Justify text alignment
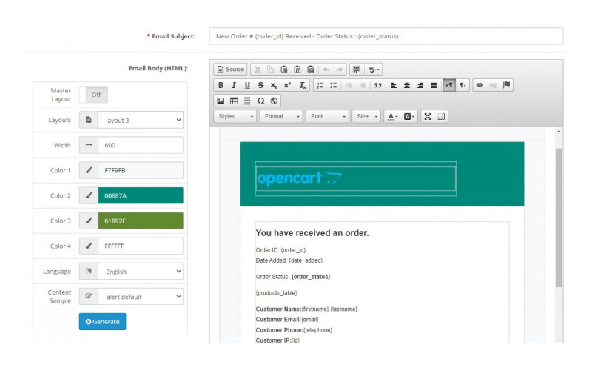 click(434, 85)
